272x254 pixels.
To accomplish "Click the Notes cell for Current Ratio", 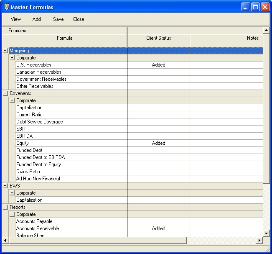I will [x=226, y=115].
